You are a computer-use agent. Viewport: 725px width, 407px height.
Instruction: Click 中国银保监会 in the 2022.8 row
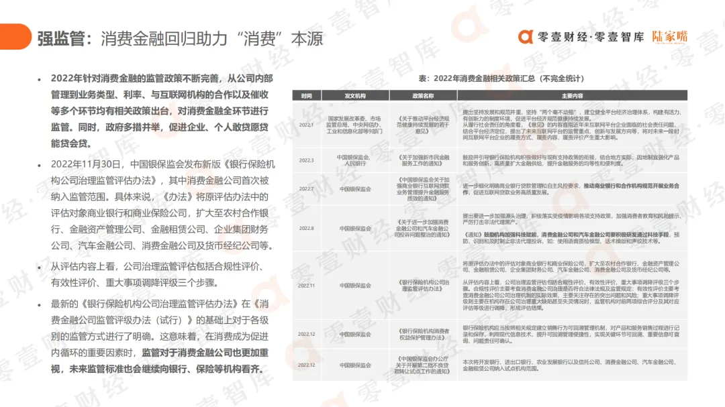355,228
